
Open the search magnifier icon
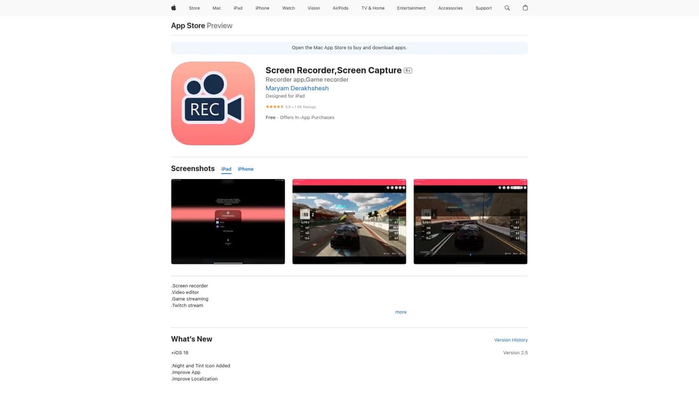pos(507,8)
